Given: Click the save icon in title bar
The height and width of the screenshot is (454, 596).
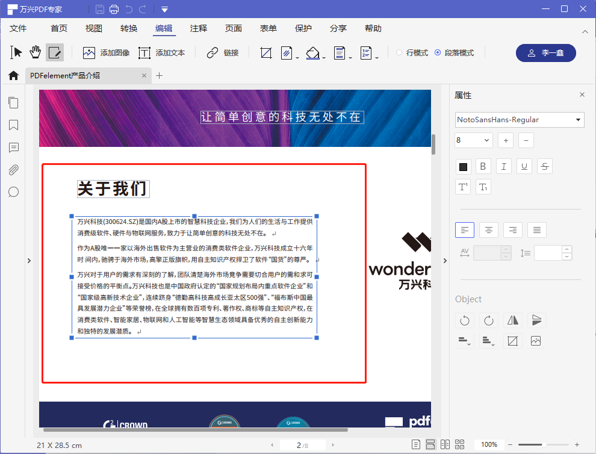Looking at the screenshot, I should coord(99,9).
